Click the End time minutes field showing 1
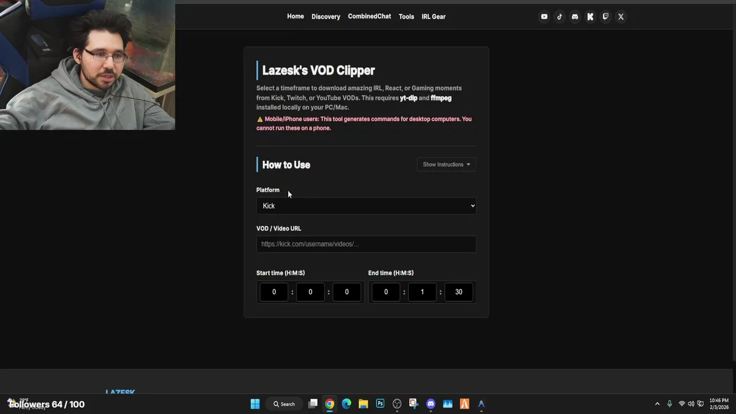Viewport: 736px width, 414px height. tap(422, 292)
